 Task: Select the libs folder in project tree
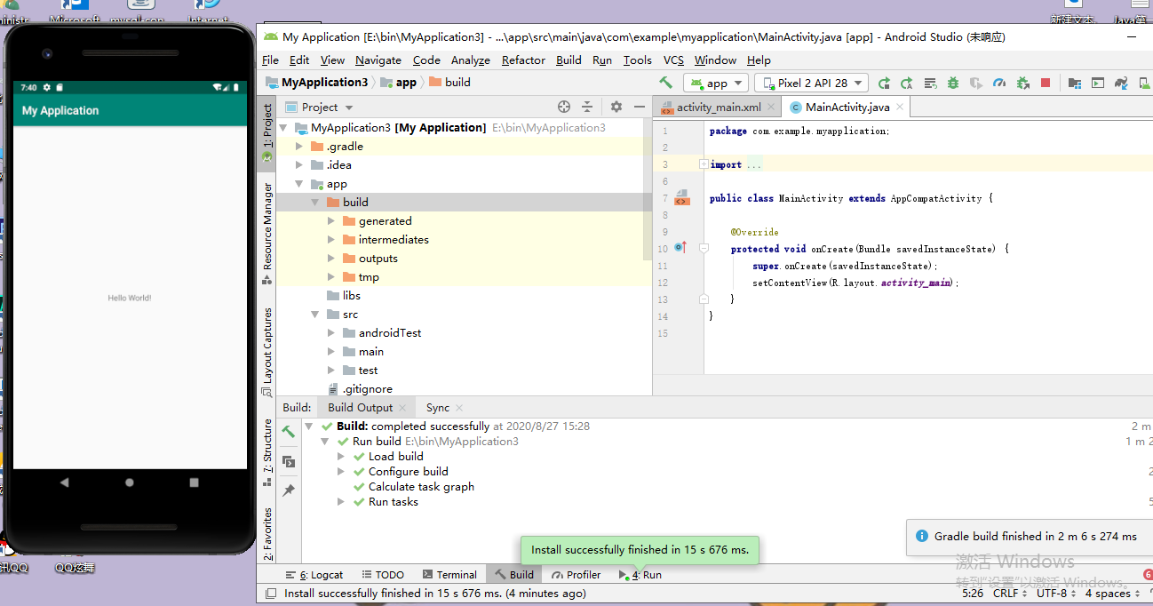click(351, 295)
